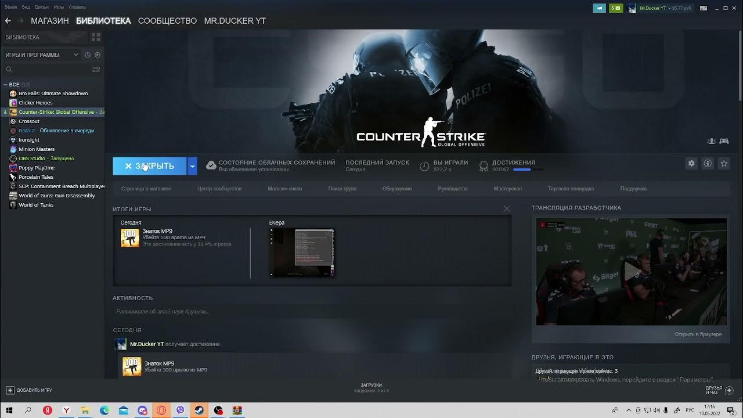The width and height of the screenshot is (743, 418).
Task: Close the Итоги игры panel
Action: coord(507,209)
